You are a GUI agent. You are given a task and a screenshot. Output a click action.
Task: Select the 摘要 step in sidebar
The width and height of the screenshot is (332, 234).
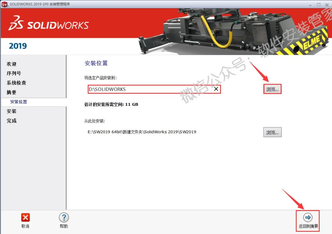[12, 92]
